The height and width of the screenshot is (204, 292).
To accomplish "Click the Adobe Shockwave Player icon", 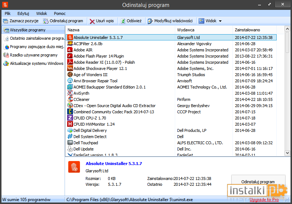I will coord(70,68).
